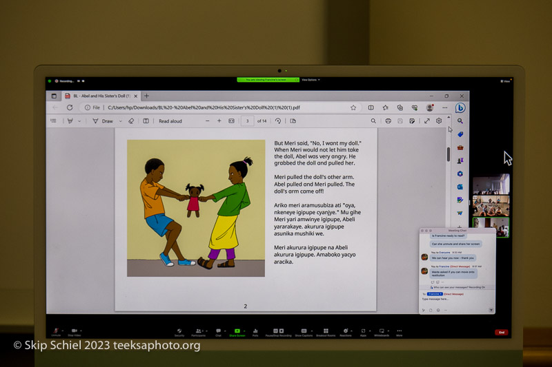Select the PDF tab 'BL - Abel and His Sister's Doll'

tap(101, 96)
